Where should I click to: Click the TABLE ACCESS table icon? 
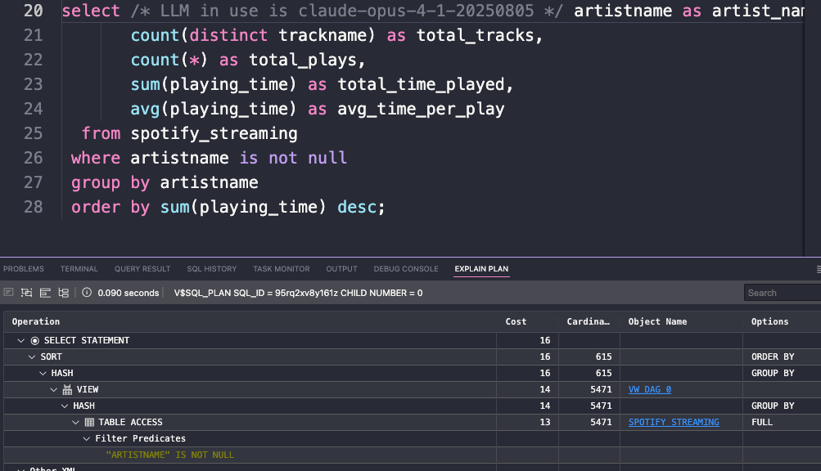(89, 423)
